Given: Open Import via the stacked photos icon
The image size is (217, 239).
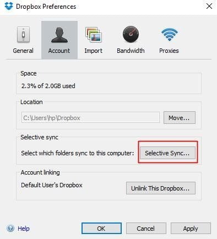Looking at the screenshot, I should [x=94, y=35].
